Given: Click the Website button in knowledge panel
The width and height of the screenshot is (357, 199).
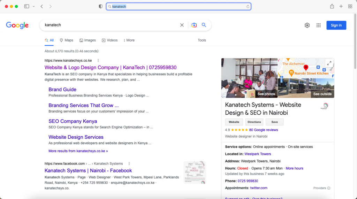Looking at the screenshot, I should [x=234, y=122].
